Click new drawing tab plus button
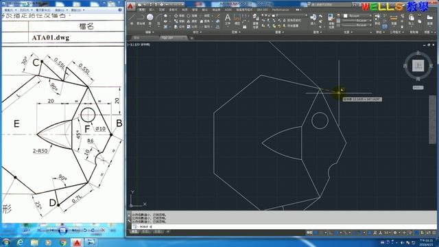The width and height of the screenshot is (439, 247). pos(192,38)
